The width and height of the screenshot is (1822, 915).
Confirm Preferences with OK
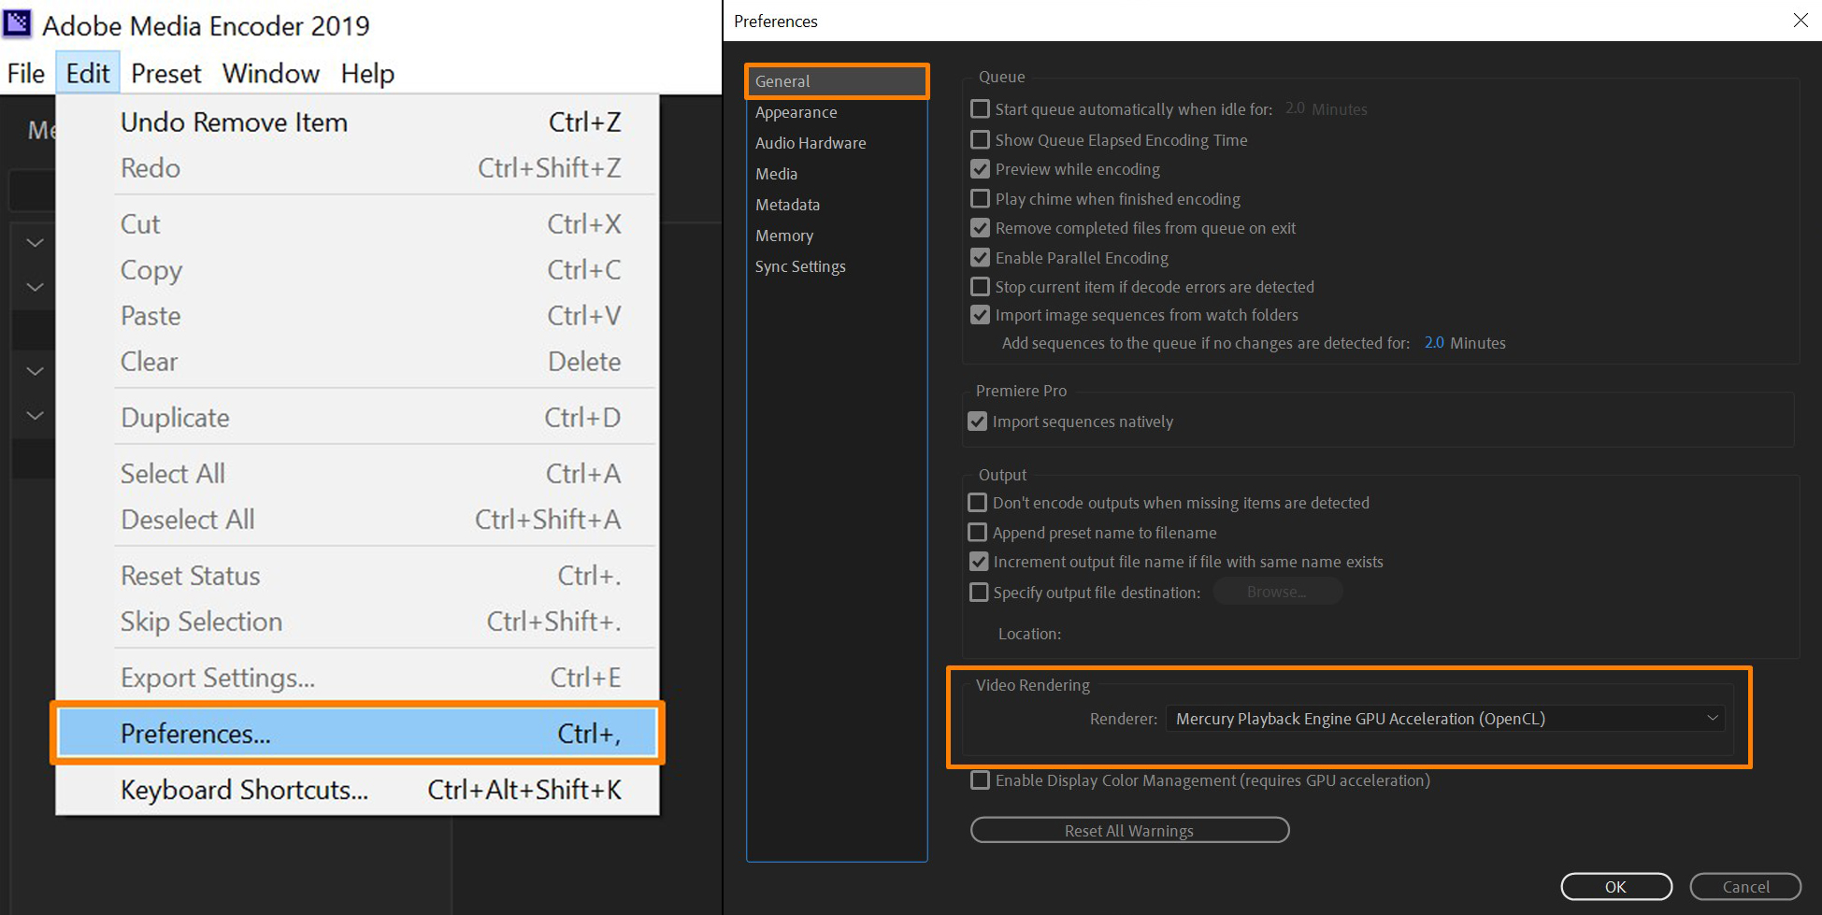(x=1615, y=887)
